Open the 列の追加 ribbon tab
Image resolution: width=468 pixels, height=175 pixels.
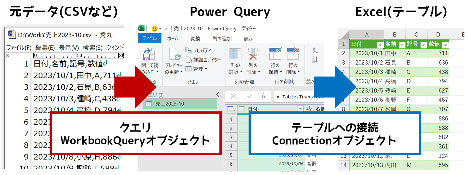222,38
